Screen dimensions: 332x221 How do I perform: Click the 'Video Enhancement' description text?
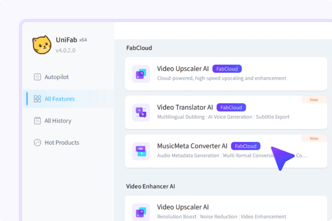[263, 217]
